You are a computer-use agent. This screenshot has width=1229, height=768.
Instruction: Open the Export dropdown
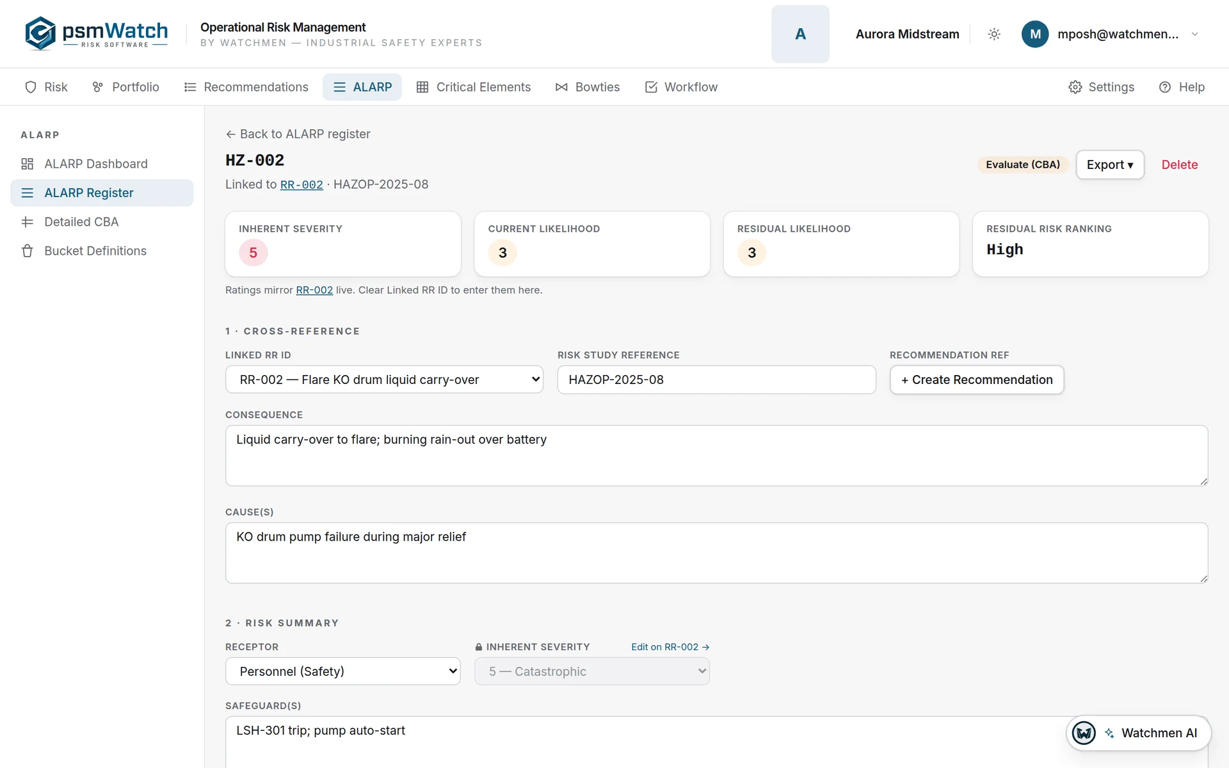point(1110,164)
